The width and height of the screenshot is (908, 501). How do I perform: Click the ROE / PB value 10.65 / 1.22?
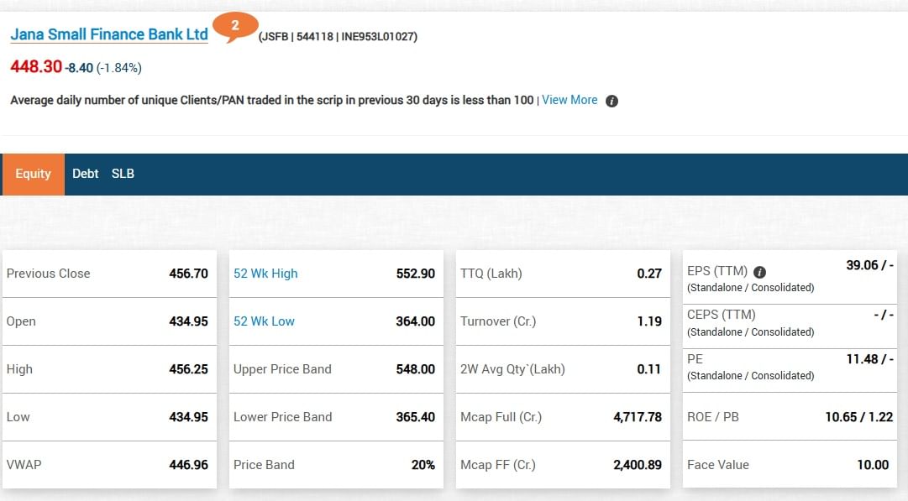point(858,417)
